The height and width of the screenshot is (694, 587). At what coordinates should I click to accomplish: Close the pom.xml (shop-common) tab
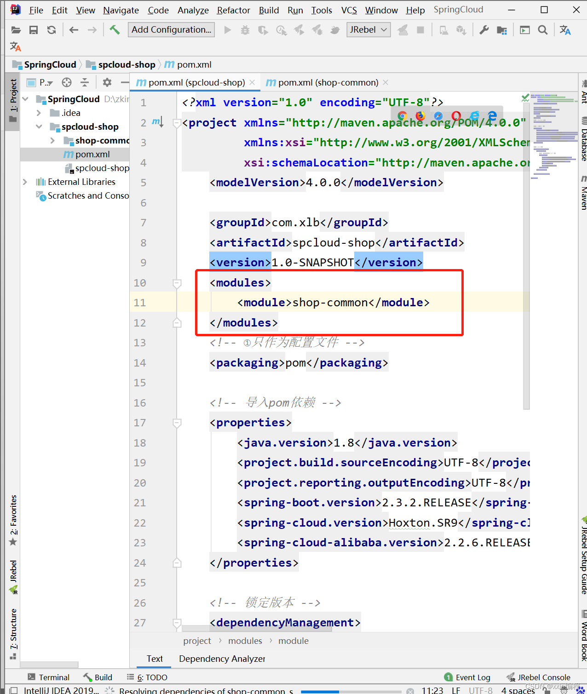[386, 82]
